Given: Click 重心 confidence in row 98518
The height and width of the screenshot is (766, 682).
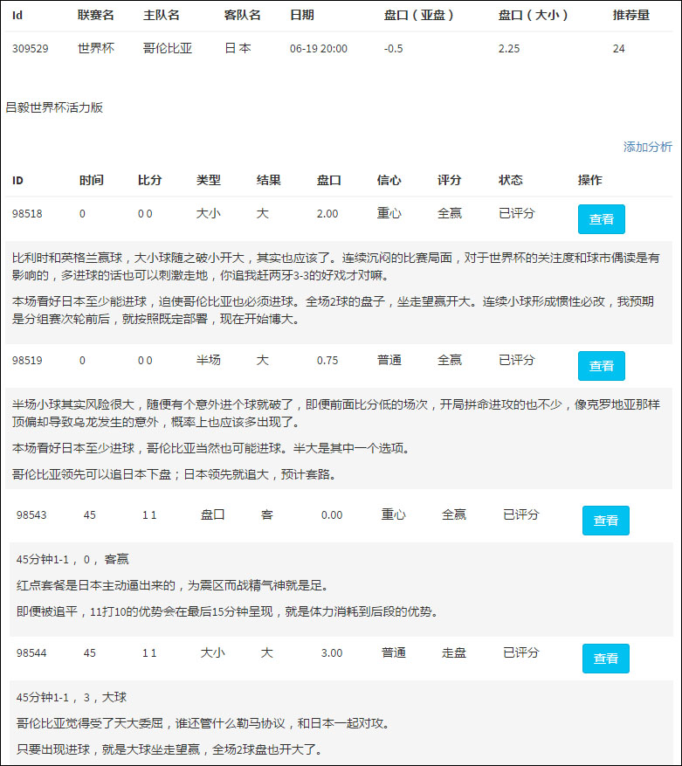Looking at the screenshot, I should [389, 213].
